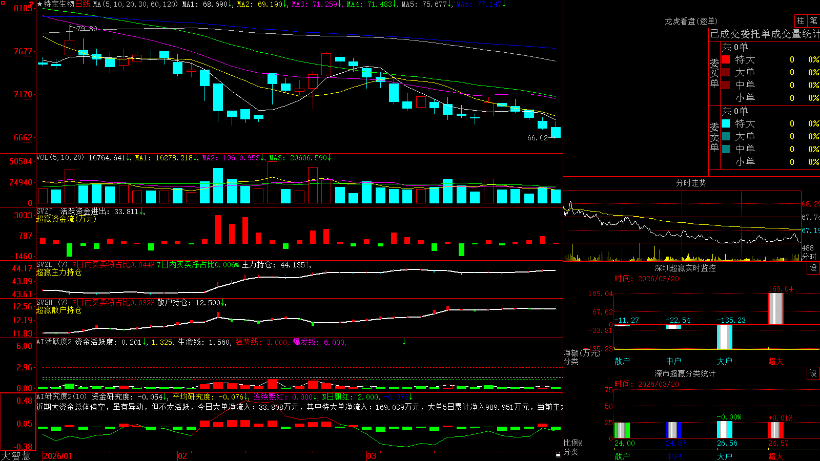The width and height of the screenshot is (820, 461).
Task: Click the 超赢主力持仓 label
Action: click(x=59, y=272)
